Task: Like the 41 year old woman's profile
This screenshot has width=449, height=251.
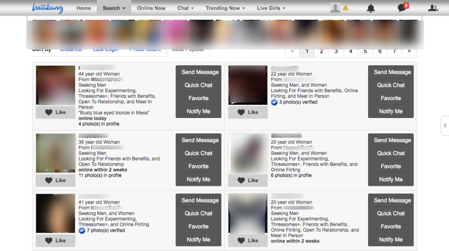Action: [55, 241]
